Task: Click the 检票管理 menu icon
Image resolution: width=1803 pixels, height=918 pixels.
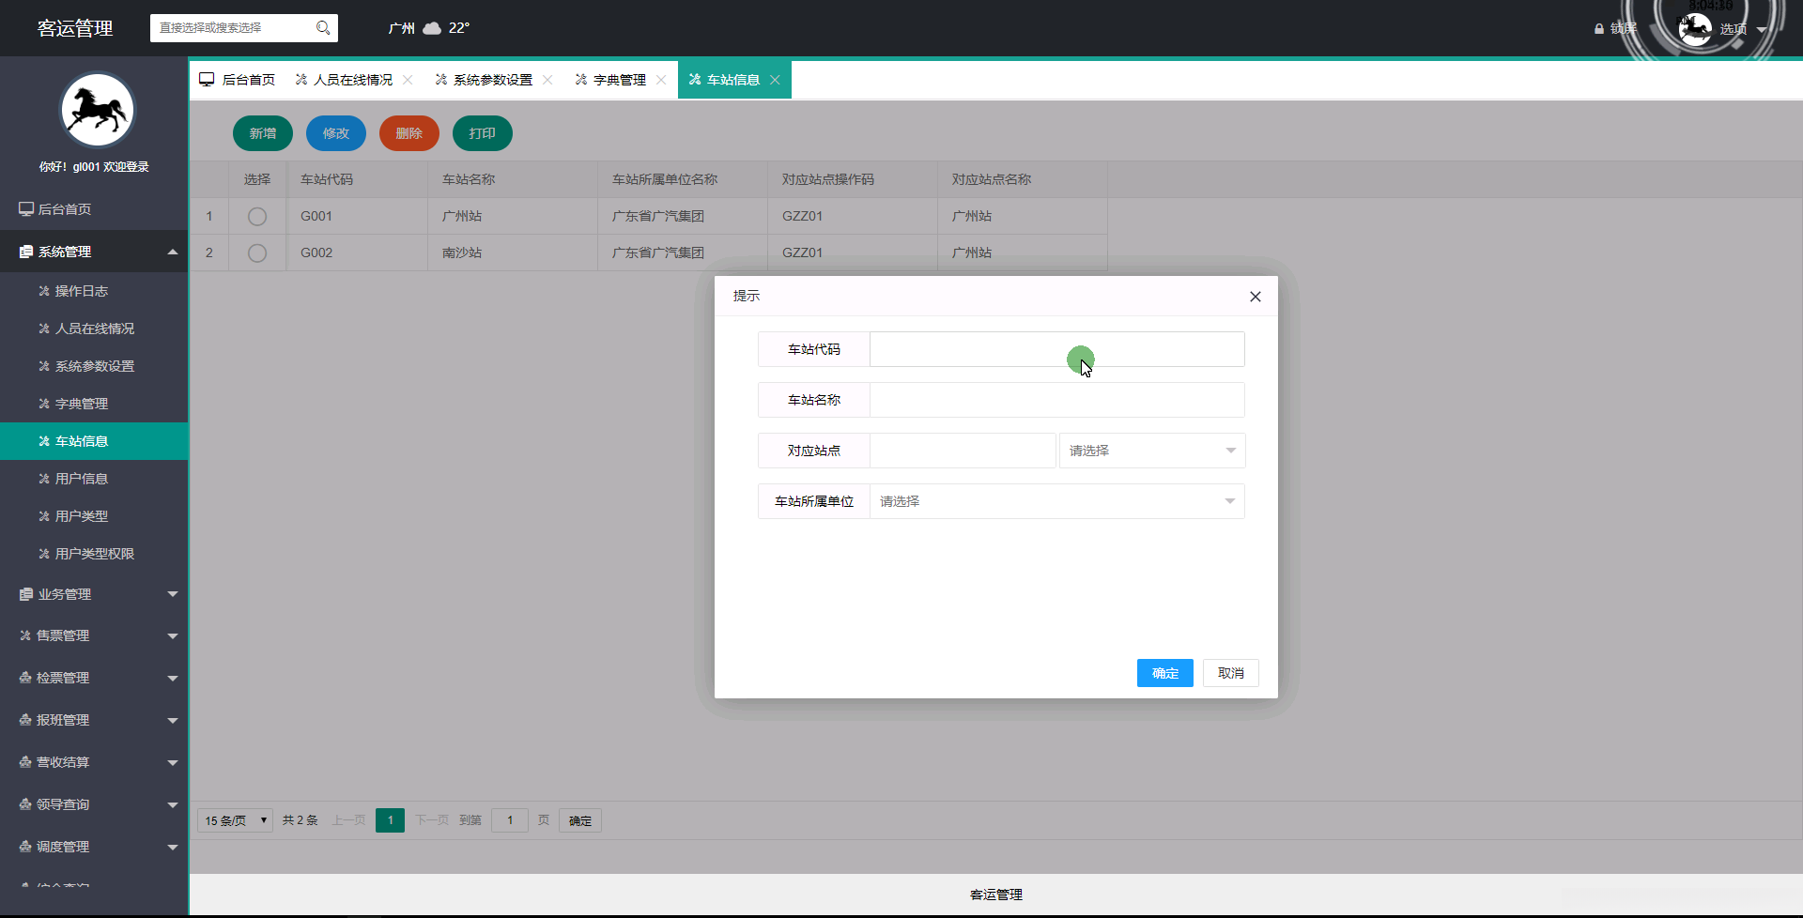Action: [x=25, y=678]
